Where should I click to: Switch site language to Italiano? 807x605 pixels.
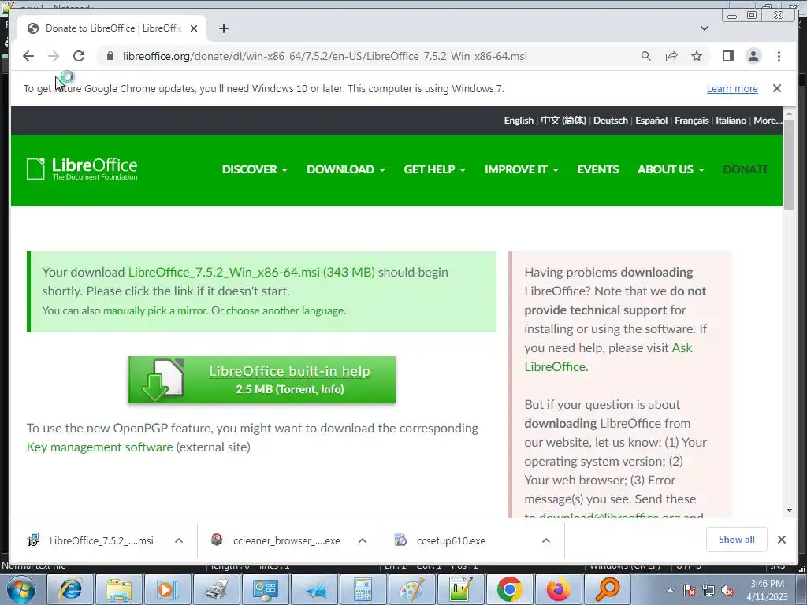point(731,121)
